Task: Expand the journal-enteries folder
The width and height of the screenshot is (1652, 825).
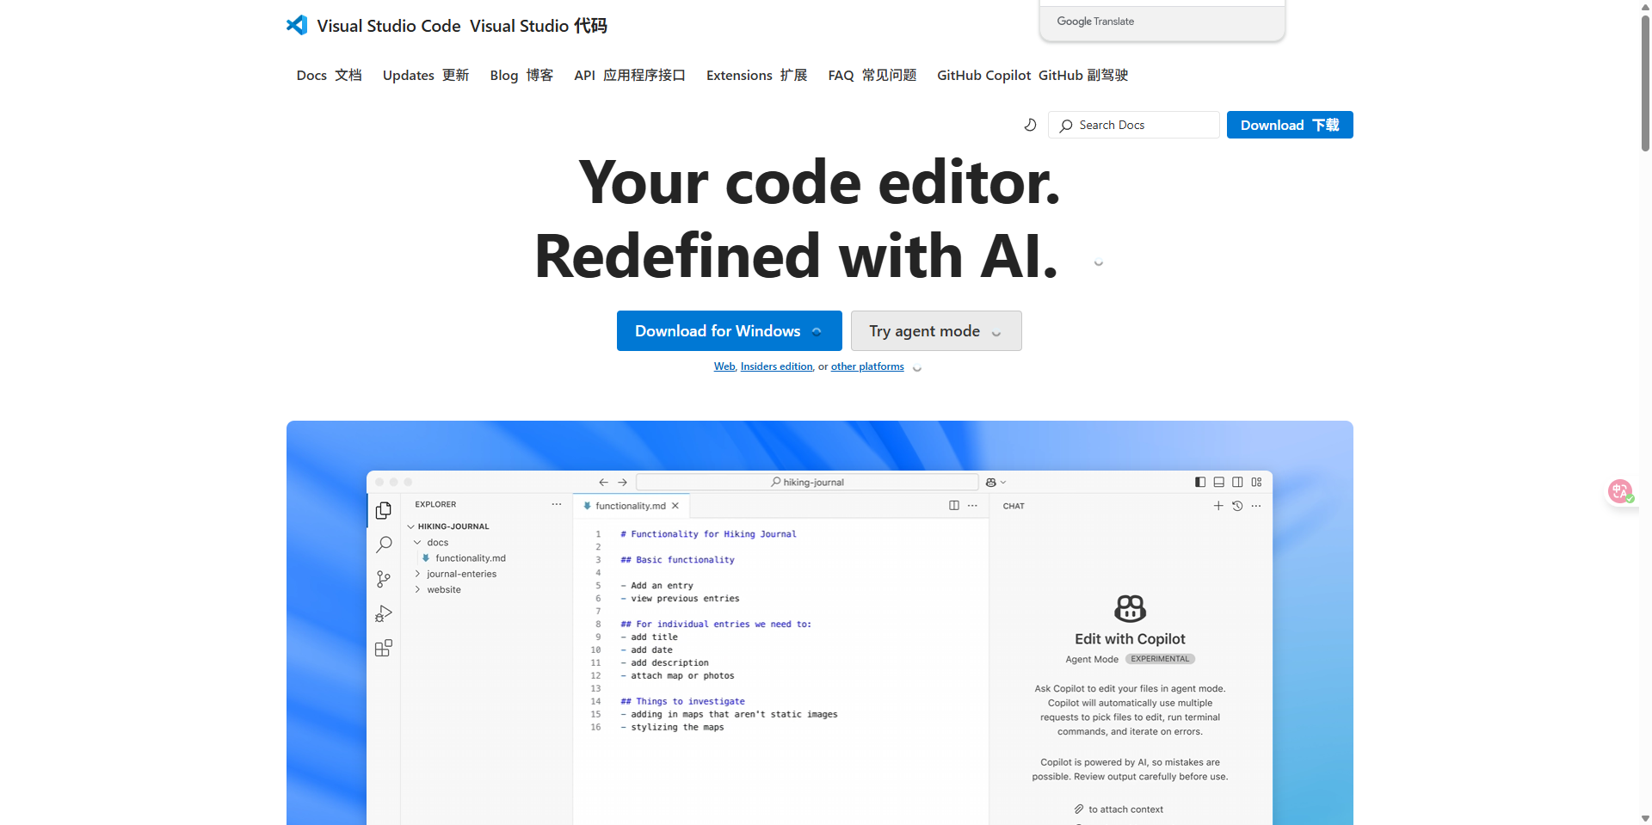Action: (456, 574)
